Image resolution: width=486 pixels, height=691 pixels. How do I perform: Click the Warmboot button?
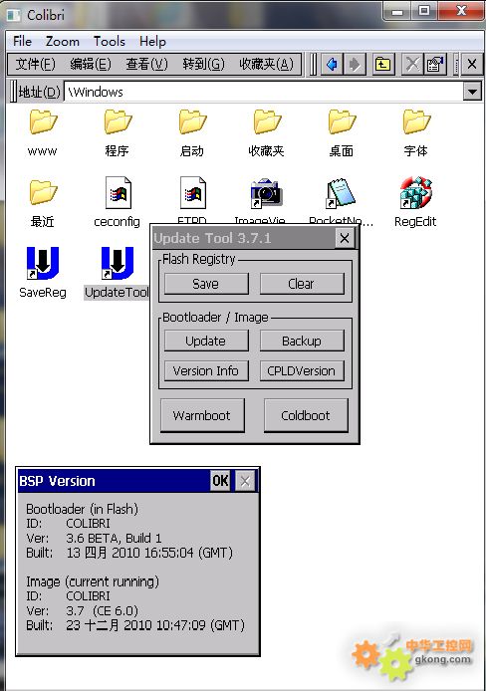(x=202, y=415)
